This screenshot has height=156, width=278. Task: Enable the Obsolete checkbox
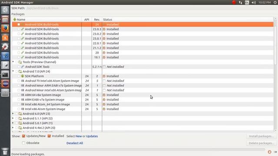(23, 143)
